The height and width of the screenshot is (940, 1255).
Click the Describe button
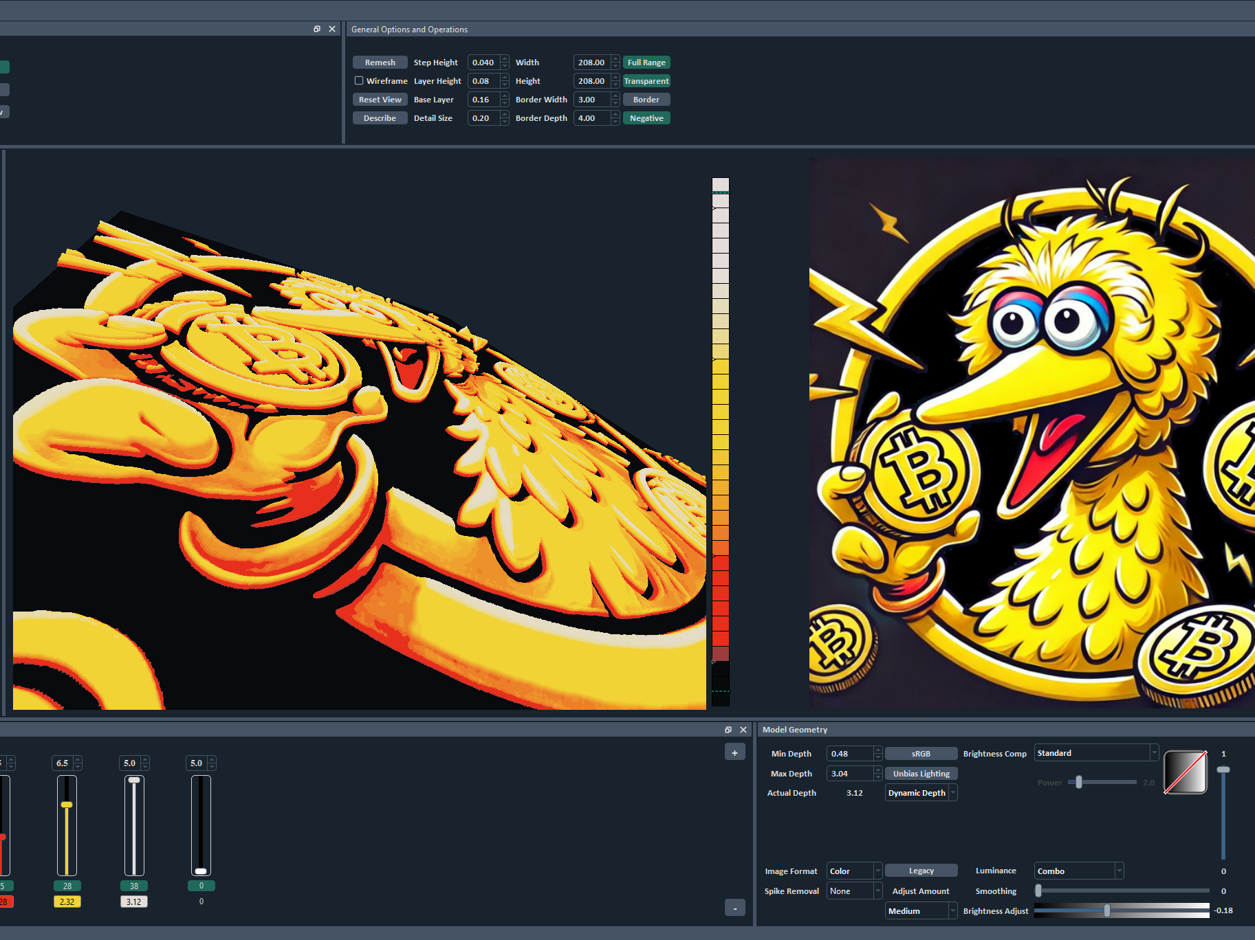[380, 118]
